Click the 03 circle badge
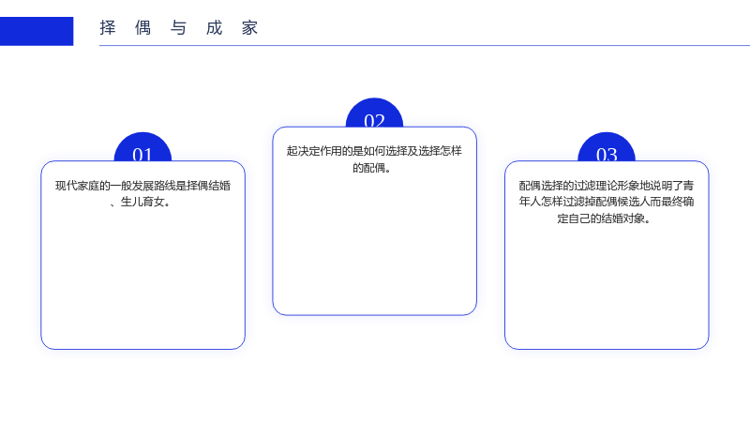This screenshot has width=750, height=422. pos(607,148)
